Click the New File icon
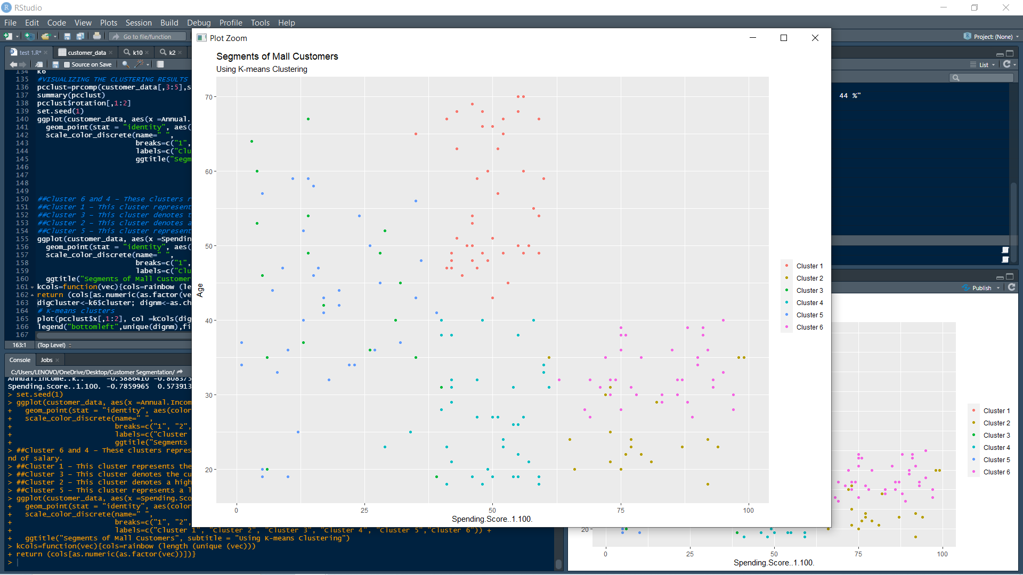 pos(8,36)
